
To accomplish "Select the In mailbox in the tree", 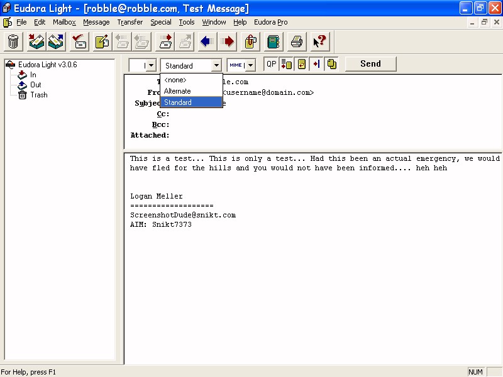I will (33, 75).
